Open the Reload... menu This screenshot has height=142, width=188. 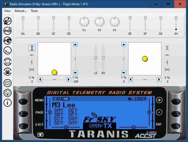point(21,11)
